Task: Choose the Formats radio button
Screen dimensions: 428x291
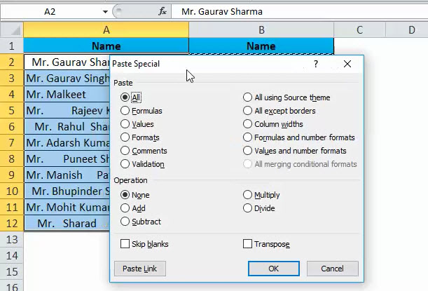Action: click(x=125, y=137)
